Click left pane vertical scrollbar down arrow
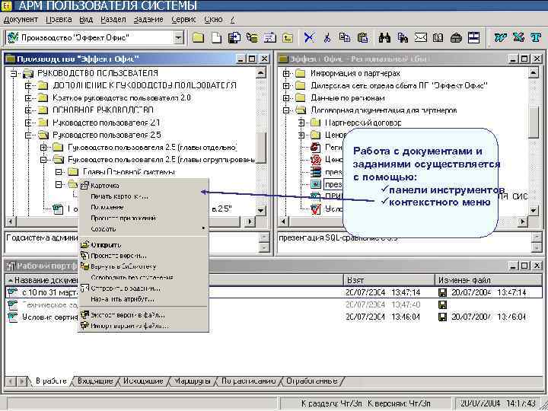548x411 pixels. pyautogui.click(x=261, y=210)
